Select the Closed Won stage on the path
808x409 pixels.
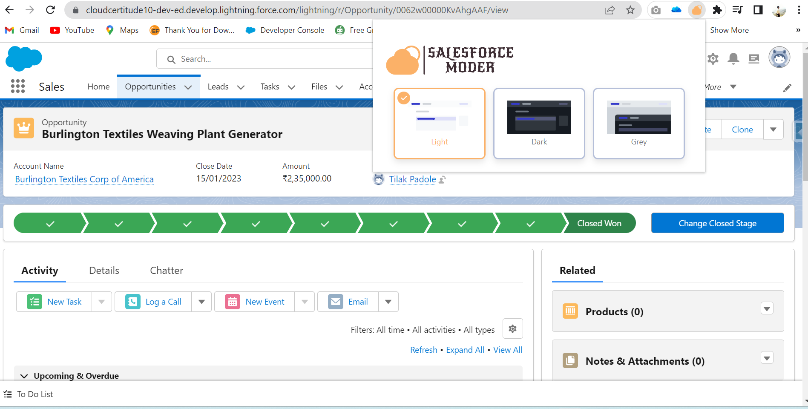(x=599, y=223)
